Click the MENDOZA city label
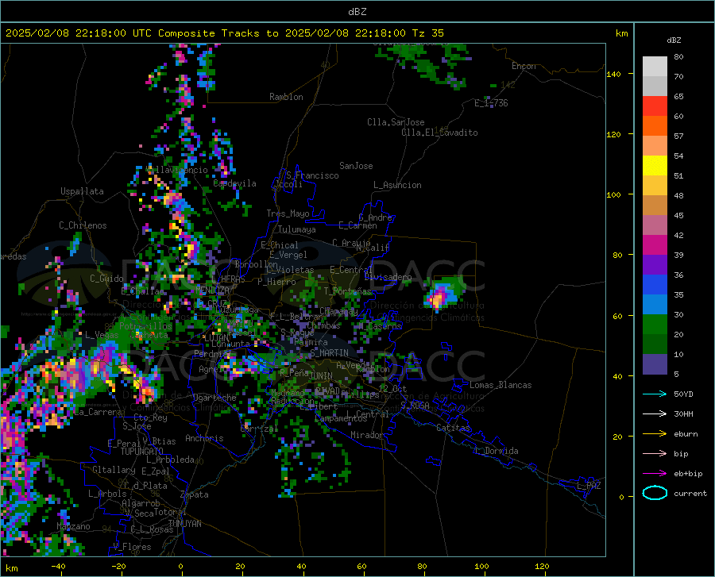This screenshot has width=715, height=577. pyautogui.click(x=212, y=290)
